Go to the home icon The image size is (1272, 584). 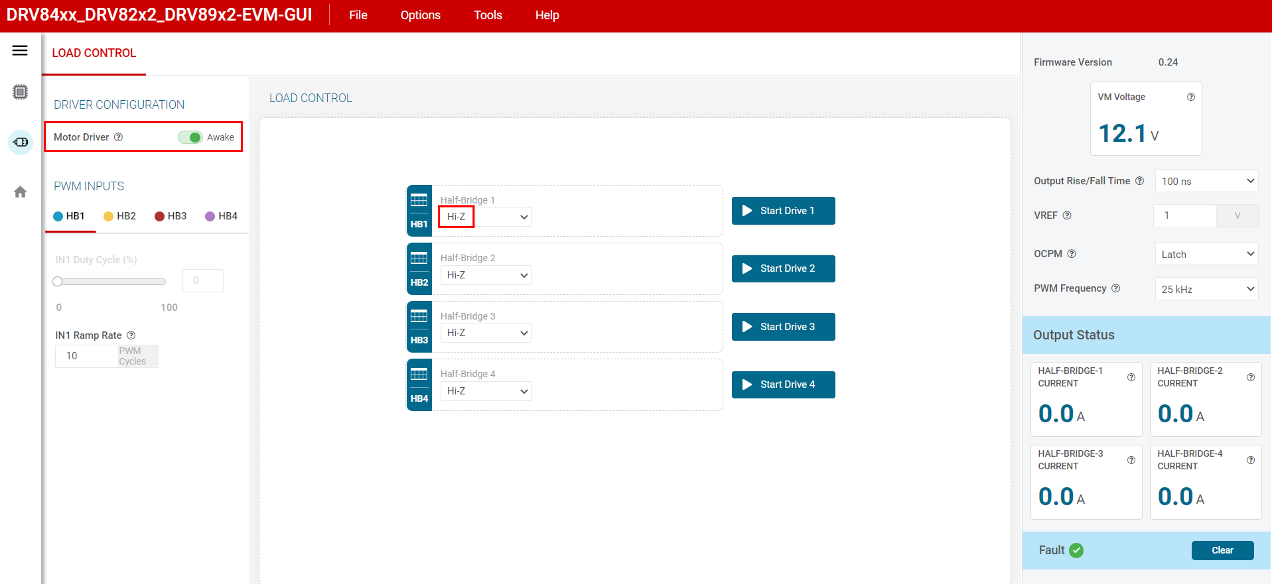coord(20,192)
